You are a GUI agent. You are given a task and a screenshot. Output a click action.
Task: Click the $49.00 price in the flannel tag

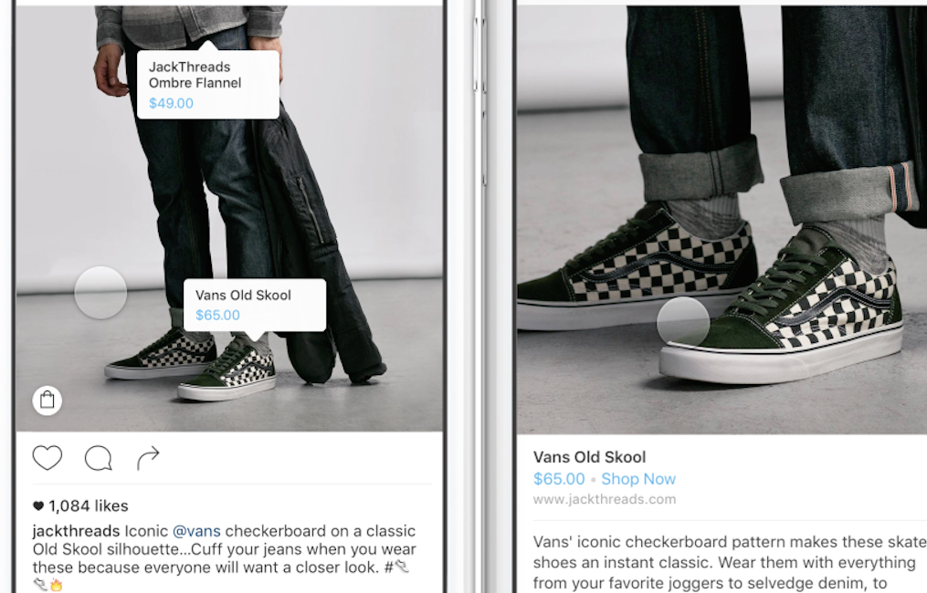point(171,103)
